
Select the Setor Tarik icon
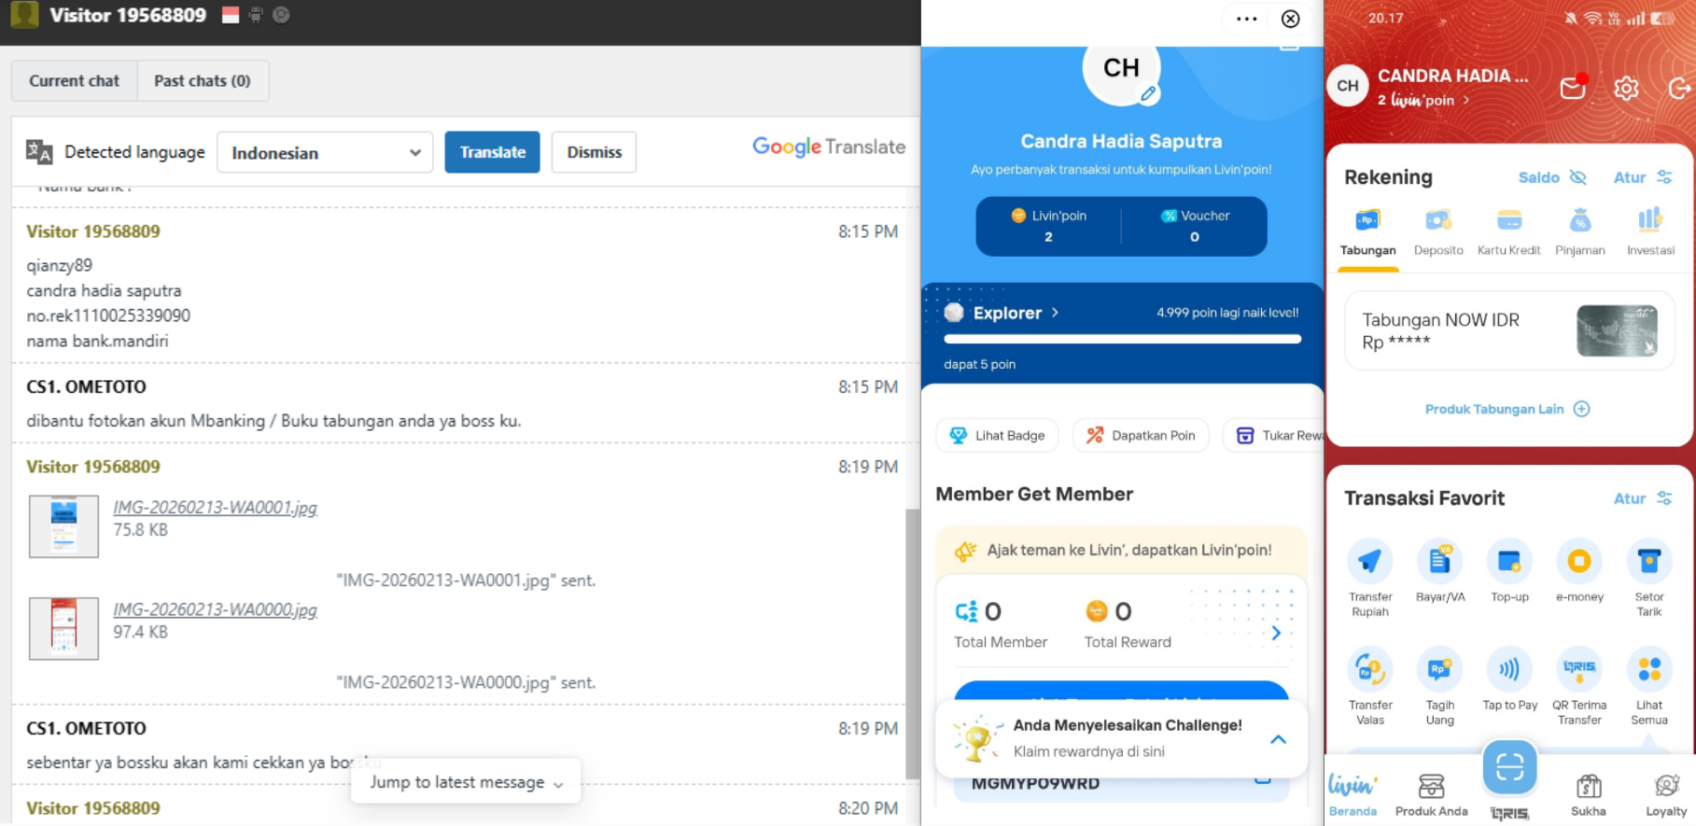pos(1649,561)
